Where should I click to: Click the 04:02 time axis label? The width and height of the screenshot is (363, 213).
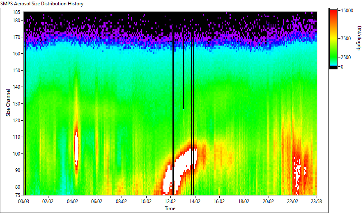(x=72, y=202)
